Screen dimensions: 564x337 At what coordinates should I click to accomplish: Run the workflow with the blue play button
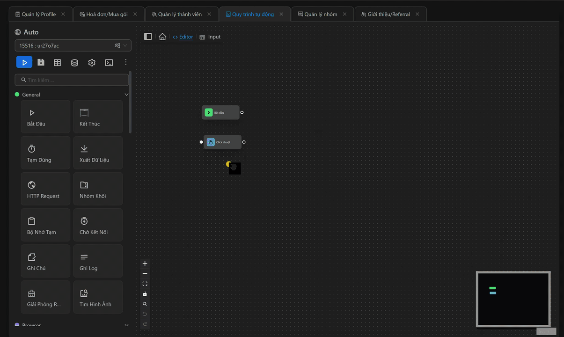tap(24, 62)
